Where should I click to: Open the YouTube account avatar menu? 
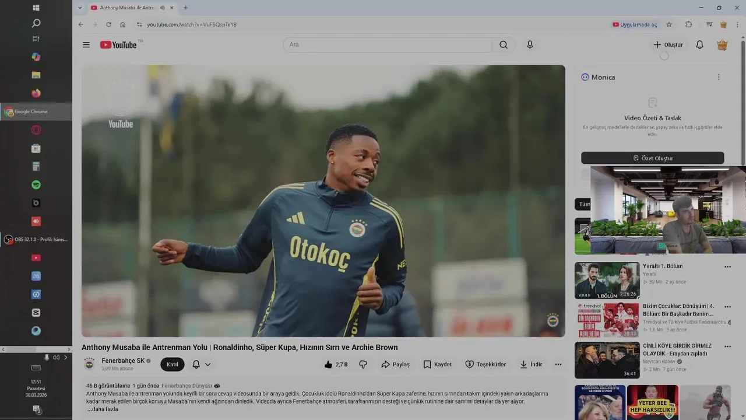click(722, 45)
